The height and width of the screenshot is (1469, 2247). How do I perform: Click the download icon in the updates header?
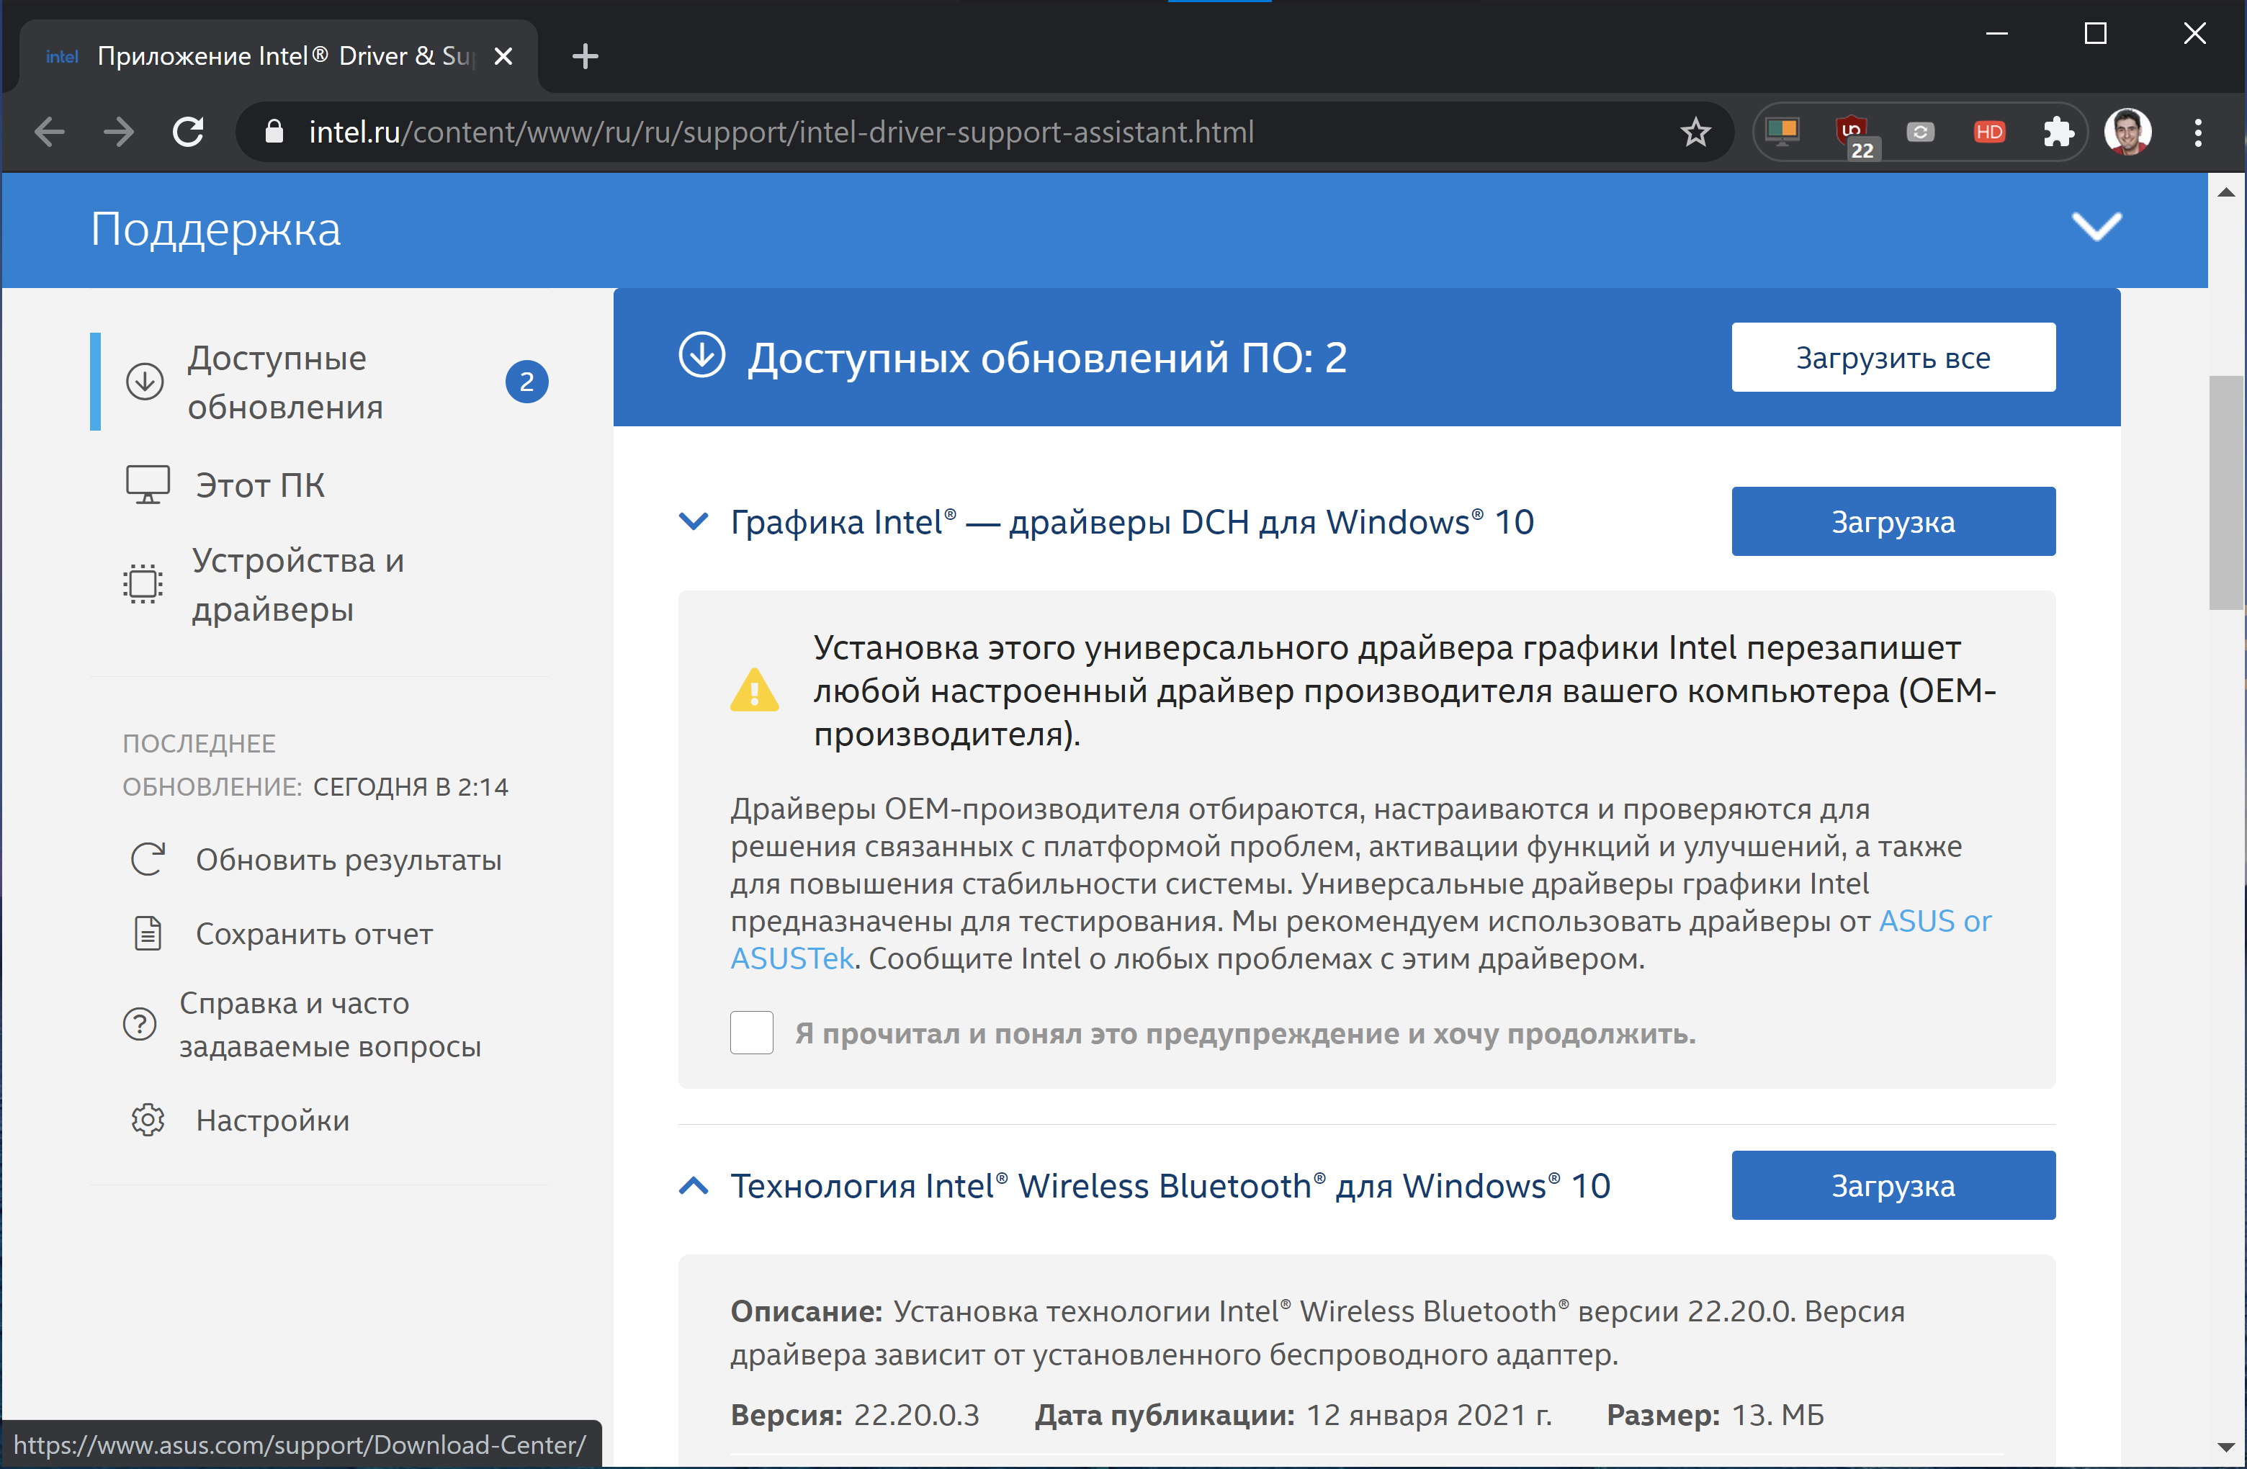click(x=701, y=355)
